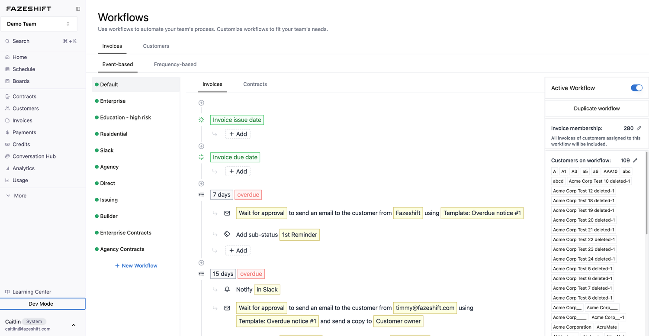Click the customers list scrollbar
The height and width of the screenshot is (336, 649).
coord(647,193)
